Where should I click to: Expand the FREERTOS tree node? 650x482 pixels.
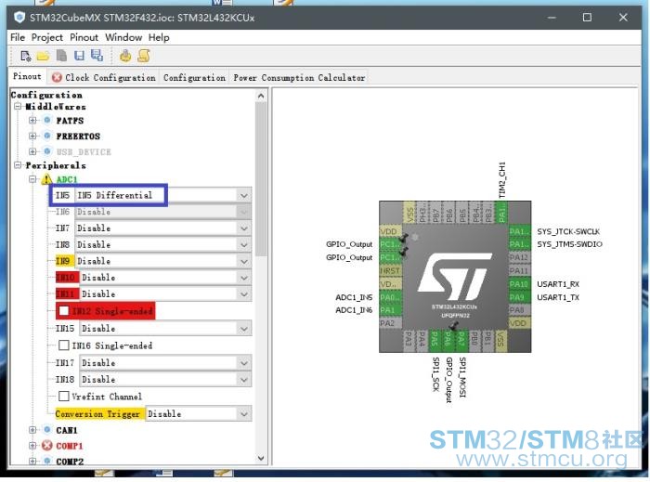[32, 136]
